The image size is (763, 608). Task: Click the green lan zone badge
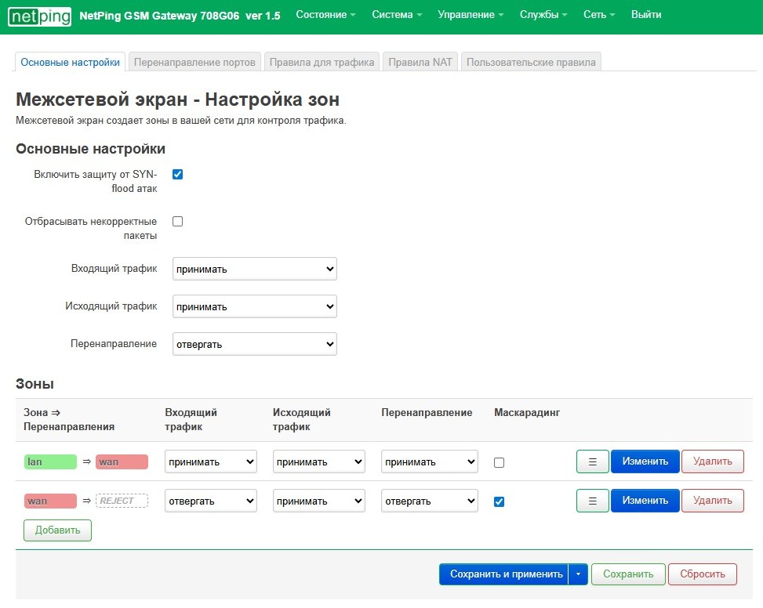click(x=50, y=461)
